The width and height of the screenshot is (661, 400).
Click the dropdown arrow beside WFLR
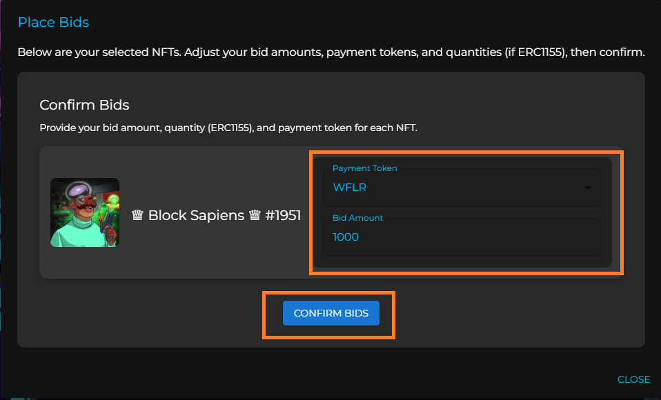587,188
